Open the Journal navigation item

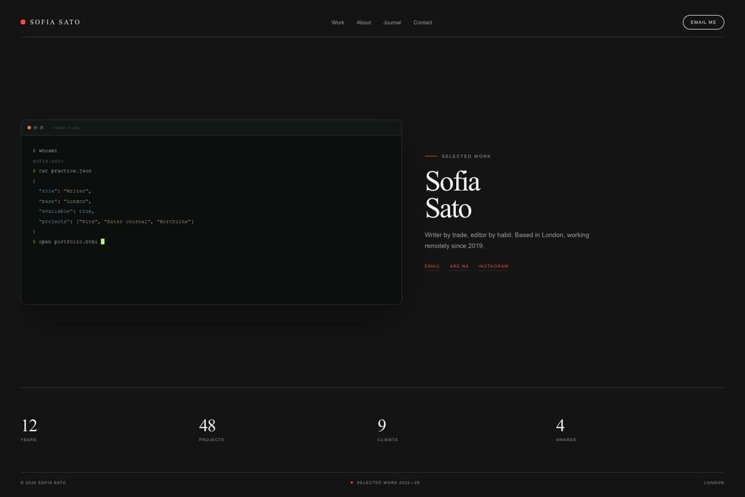tap(392, 22)
